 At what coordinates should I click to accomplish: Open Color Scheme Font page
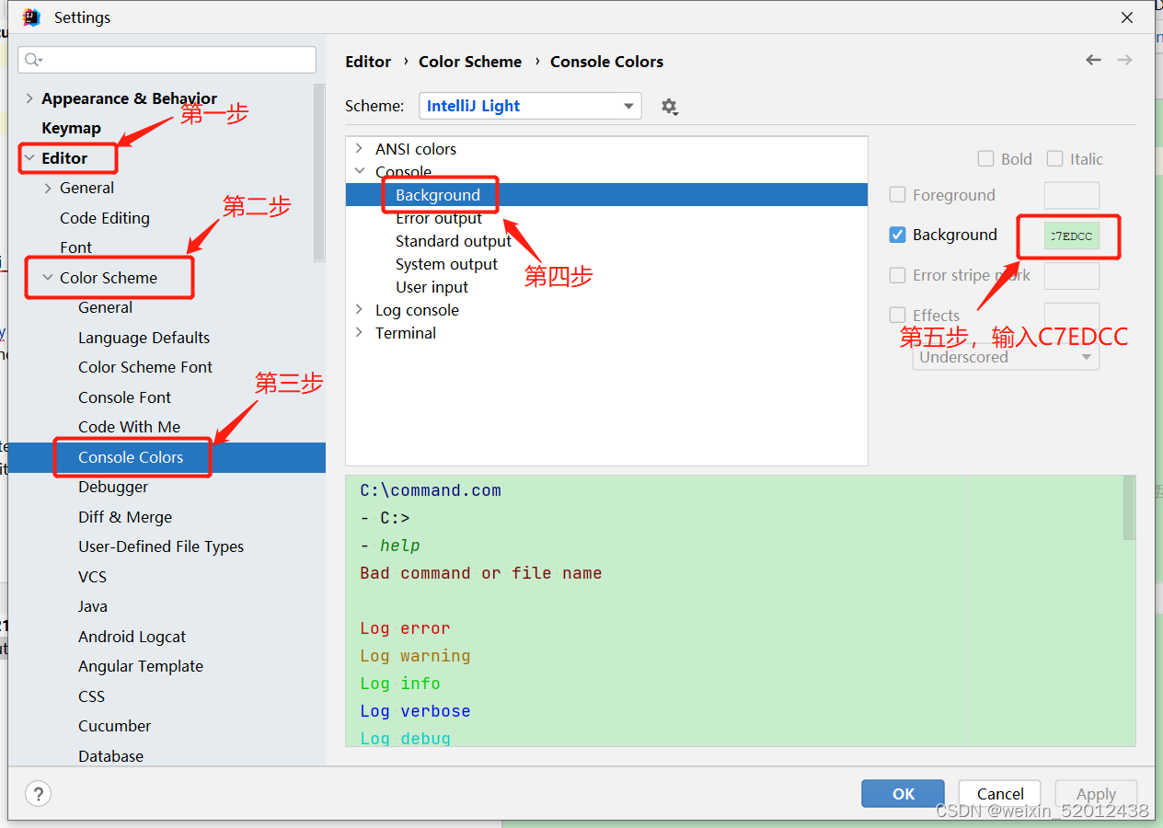pyautogui.click(x=145, y=367)
